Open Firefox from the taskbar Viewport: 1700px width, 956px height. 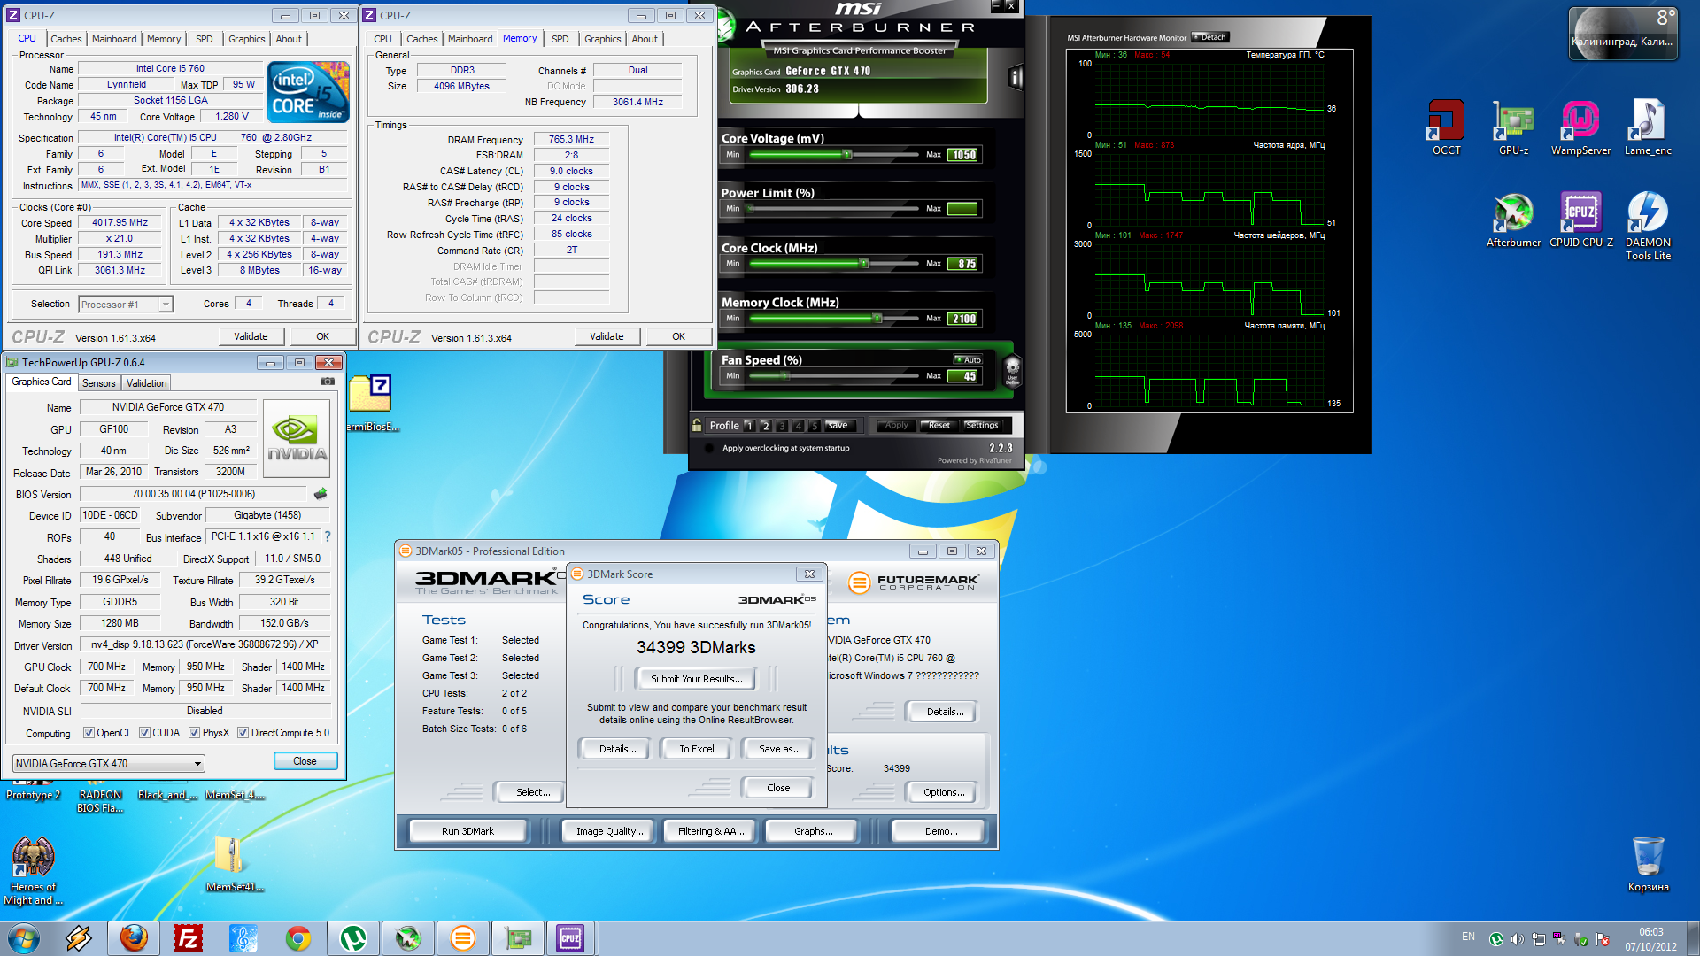[x=134, y=938]
